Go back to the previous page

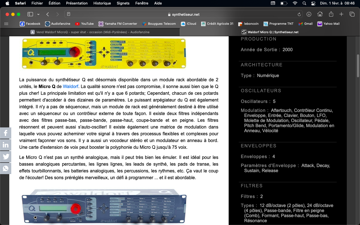(48, 14)
